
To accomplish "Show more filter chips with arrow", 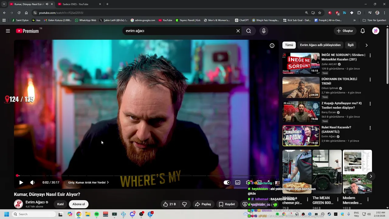I will click(x=367, y=45).
